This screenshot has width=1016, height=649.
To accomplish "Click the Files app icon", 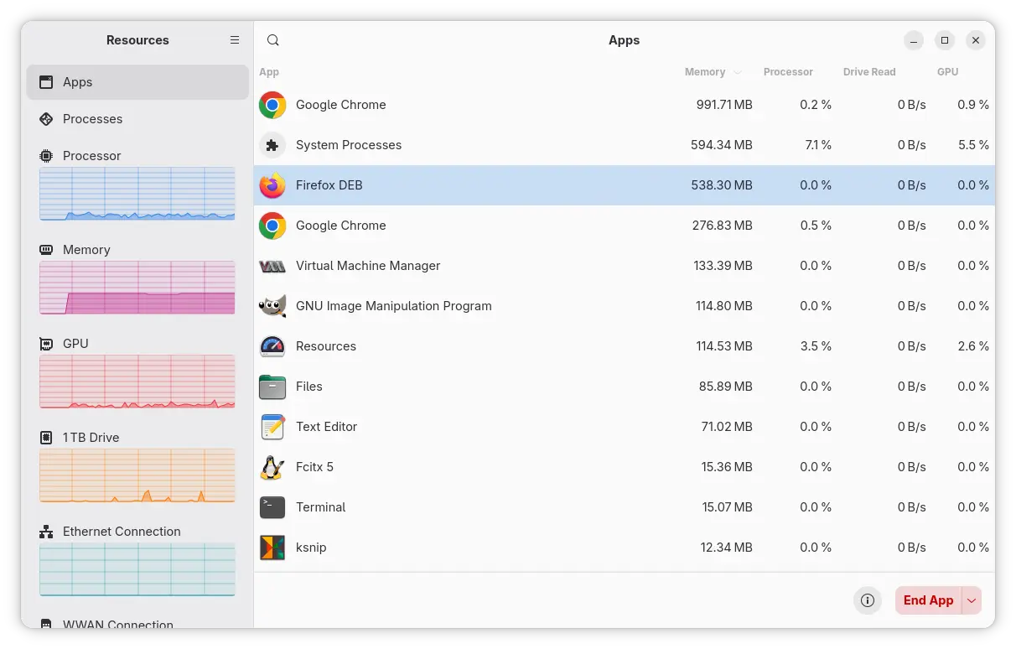I will pos(272,387).
